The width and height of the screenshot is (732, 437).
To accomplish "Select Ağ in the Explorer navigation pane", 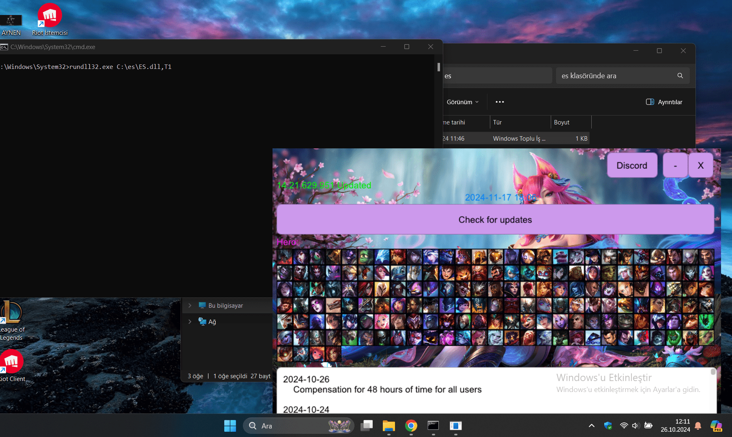I will tap(212, 321).
